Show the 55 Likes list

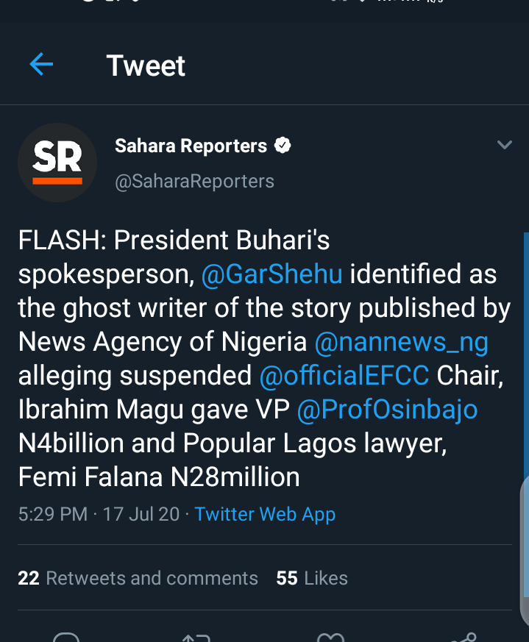pos(312,578)
